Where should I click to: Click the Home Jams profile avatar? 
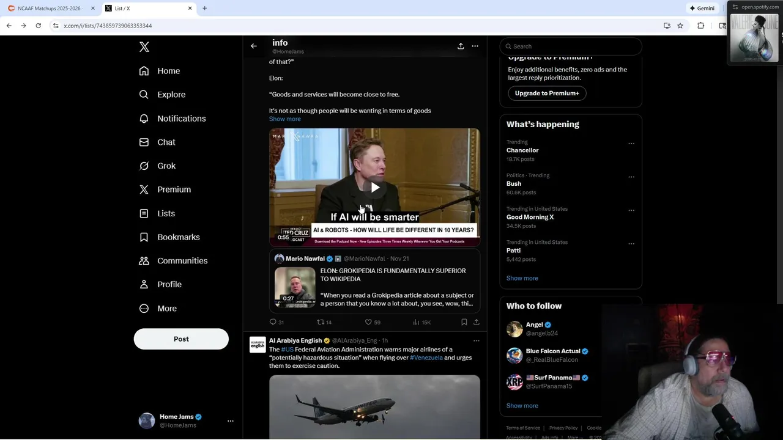click(x=147, y=421)
